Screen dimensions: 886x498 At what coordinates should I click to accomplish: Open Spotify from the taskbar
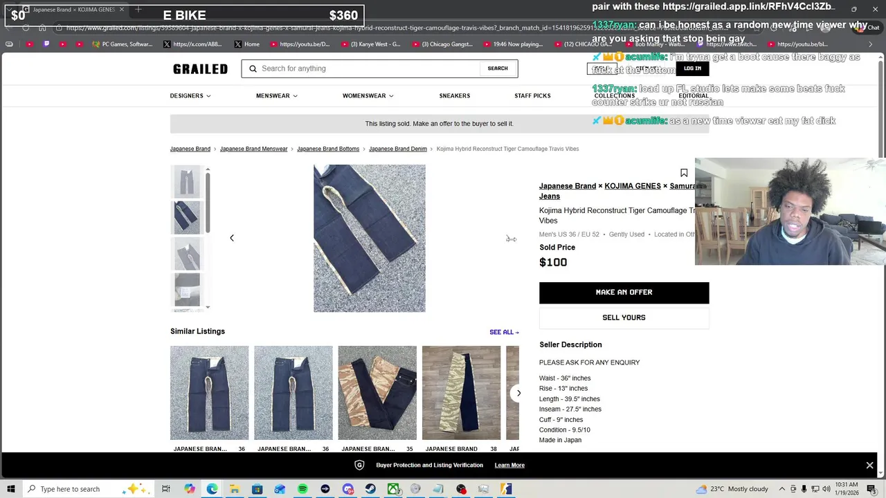pos(302,489)
